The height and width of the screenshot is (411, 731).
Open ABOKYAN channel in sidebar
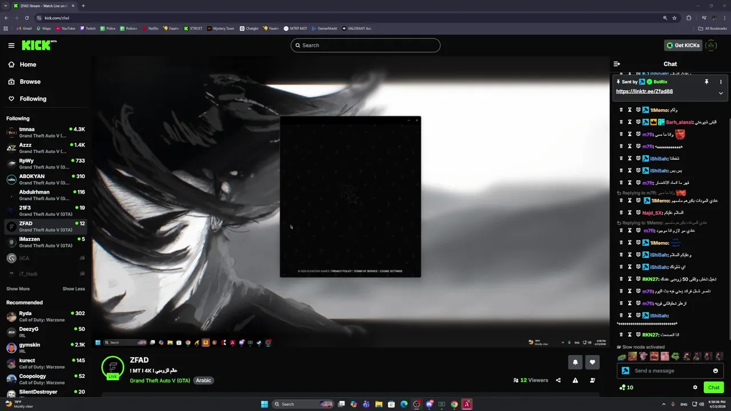46,179
